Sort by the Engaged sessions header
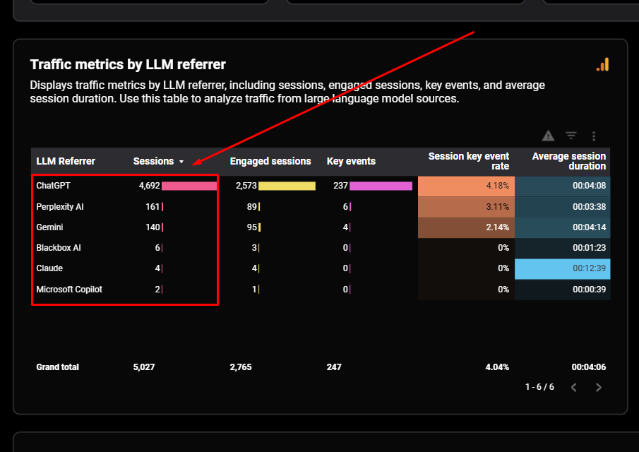 coord(270,162)
